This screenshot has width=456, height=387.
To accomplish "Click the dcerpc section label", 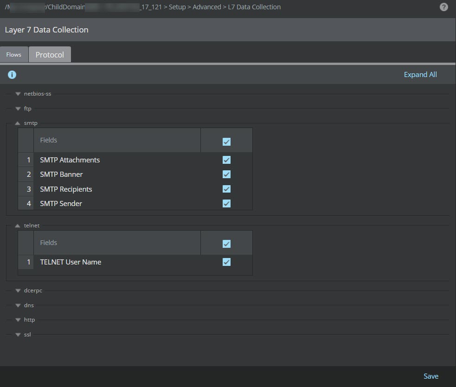I will (x=33, y=290).
